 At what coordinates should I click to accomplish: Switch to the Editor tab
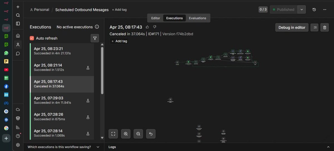[156, 18]
